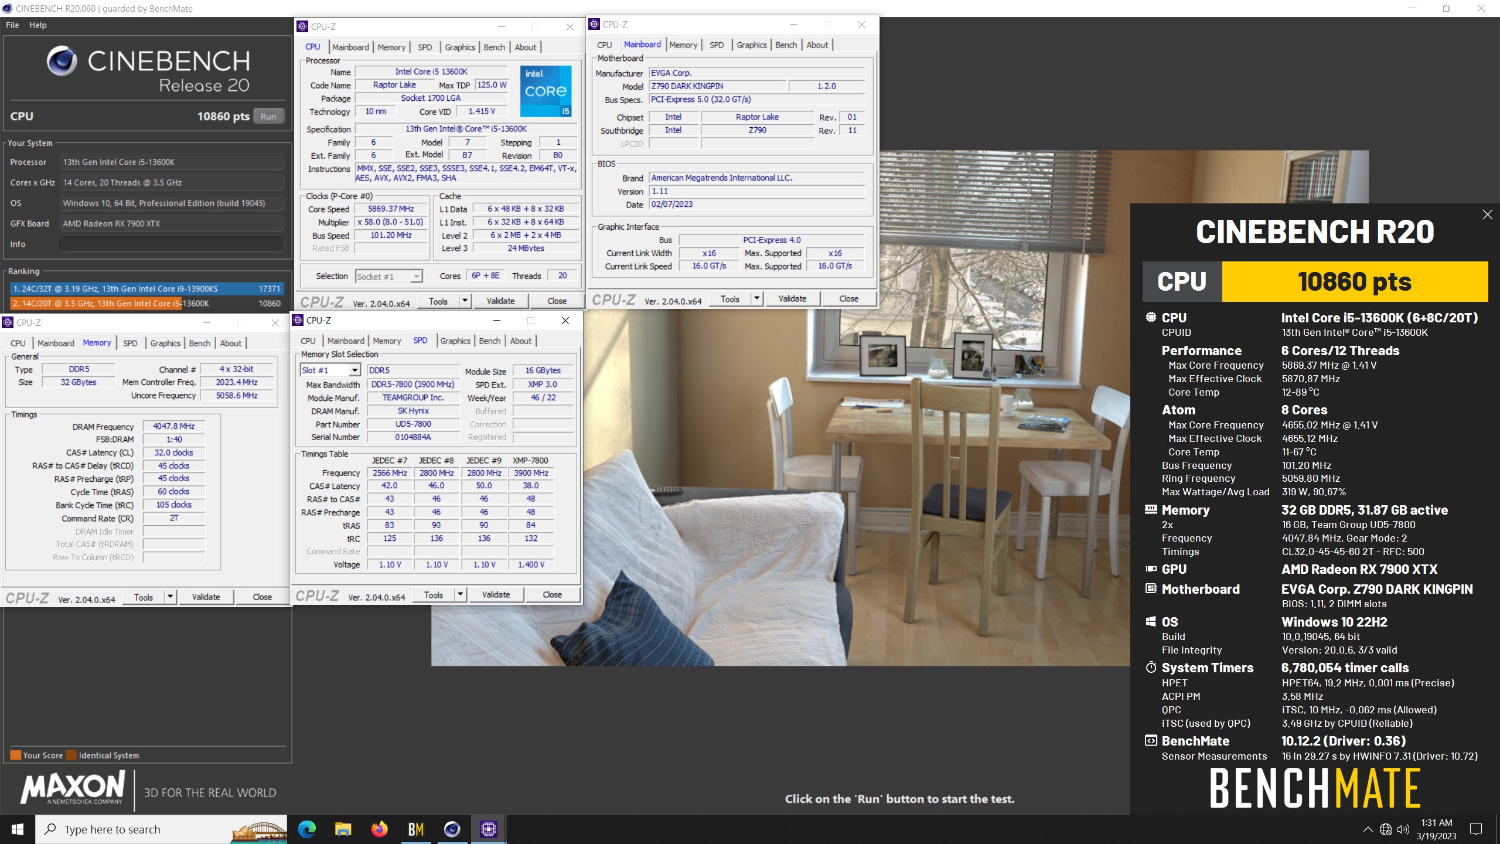Select Mainboard tab in CPU-Z CPU window
The height and width of the screenshot is (844, 1500).
tap(350, 47)
